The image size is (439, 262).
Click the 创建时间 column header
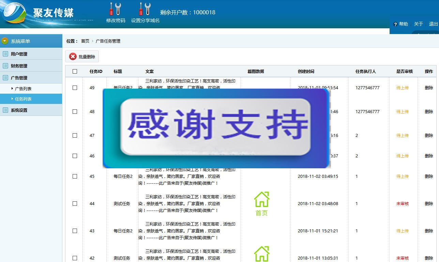(x=306, y=72)
